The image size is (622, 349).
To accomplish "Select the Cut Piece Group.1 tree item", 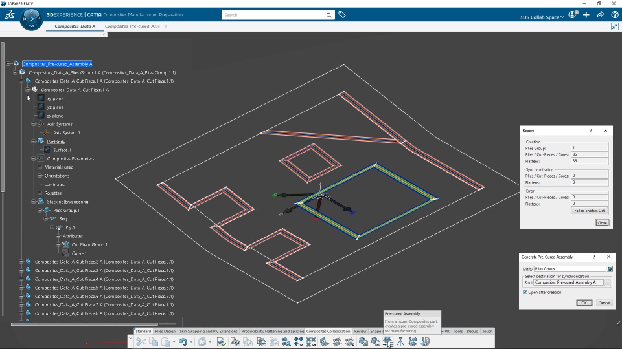I will click(89, 244).
